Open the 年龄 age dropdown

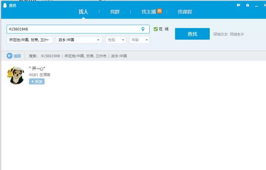click(x=139, y=40)
